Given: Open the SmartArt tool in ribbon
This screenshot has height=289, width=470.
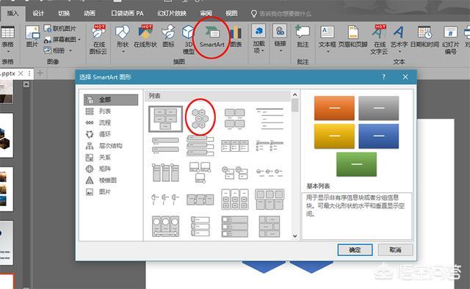Looking at the screenshot, I should coord(212,37).
